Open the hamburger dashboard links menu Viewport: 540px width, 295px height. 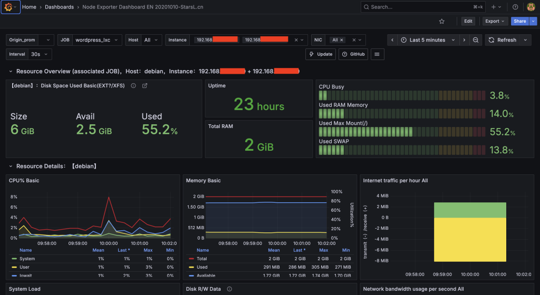click(x=378, y=54)
